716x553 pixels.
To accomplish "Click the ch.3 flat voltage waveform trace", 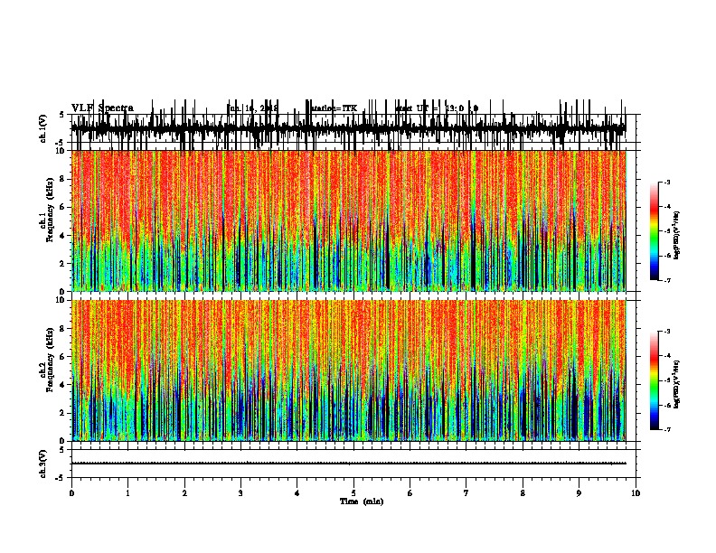I will pyautogui.click(x=348, y=464).
